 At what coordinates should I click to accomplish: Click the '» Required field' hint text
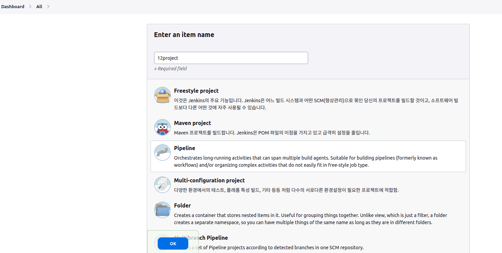tap(171, 69)
